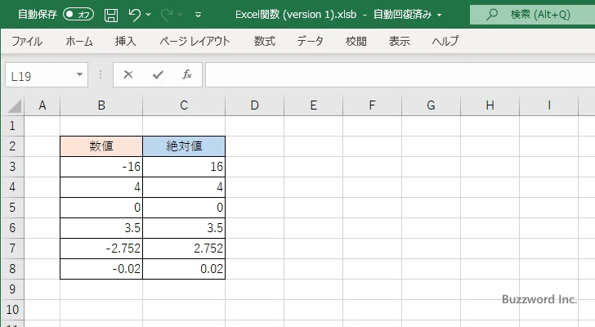This screenshot has width=595, height=327.
Task: Select the ページ レイアウト tab
Action: tap(195, 41)
